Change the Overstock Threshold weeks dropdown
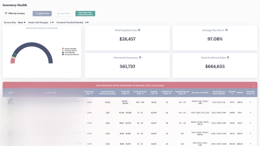 pyautogui.click(x=87, y=23)
